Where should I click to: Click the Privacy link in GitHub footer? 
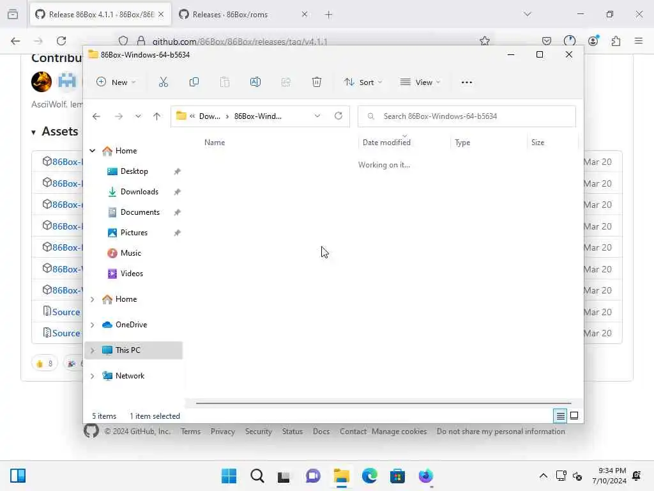[223, 432]
